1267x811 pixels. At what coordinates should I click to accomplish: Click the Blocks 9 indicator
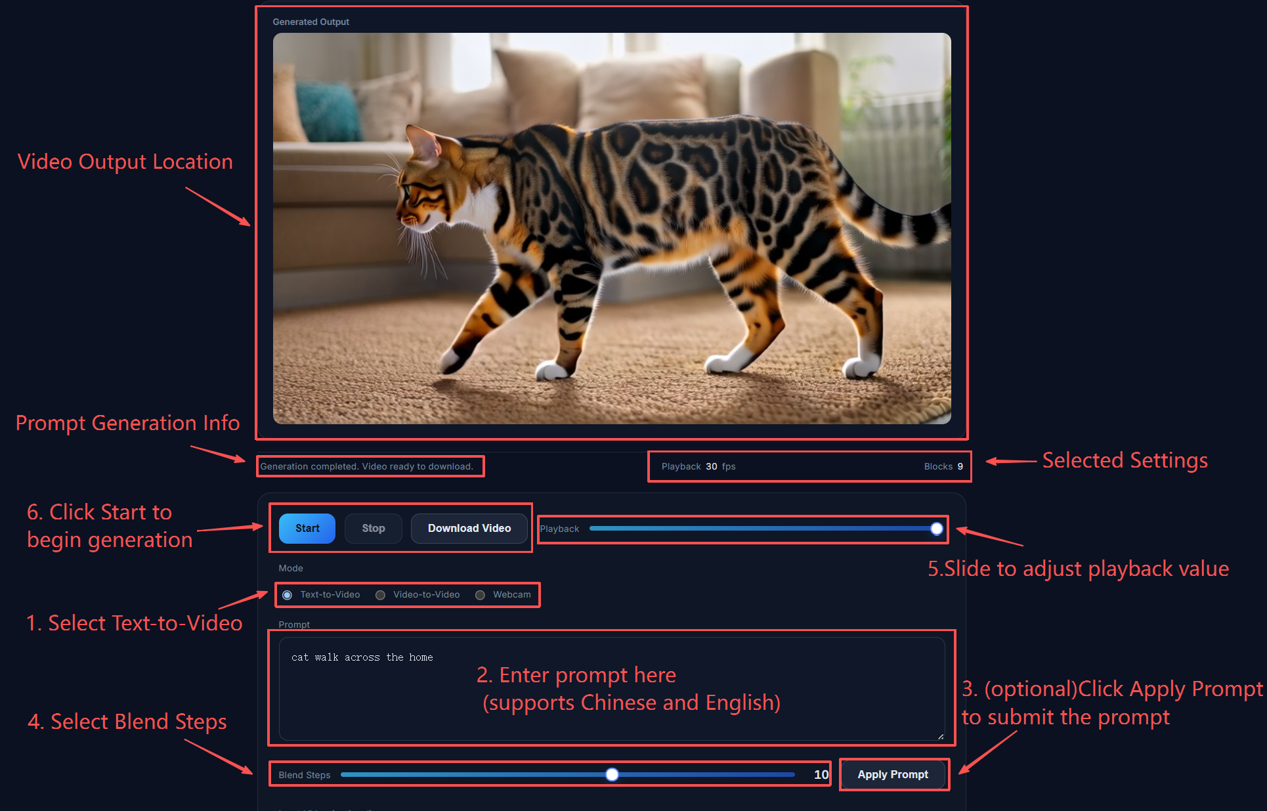943,467
